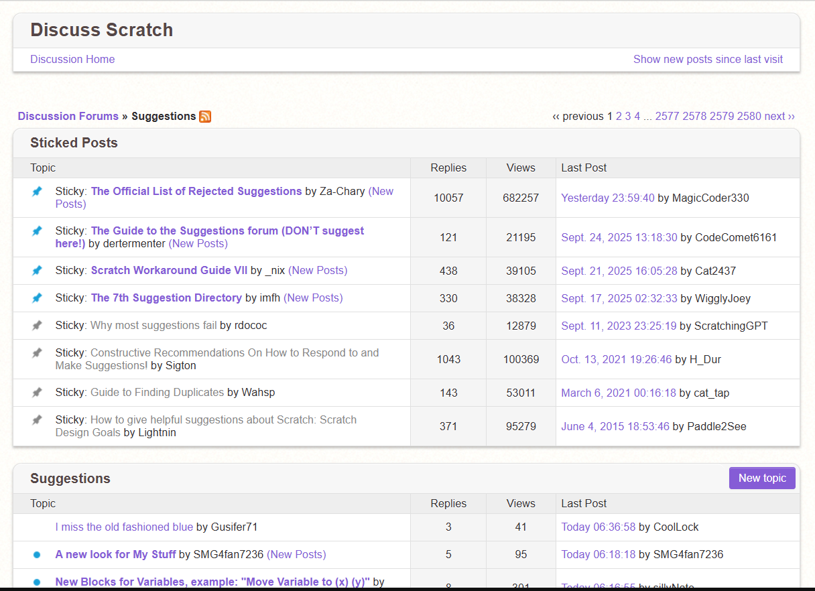The height and width of the screenshot is (591, 815).
Task: Open Why most suggestions fail topic
Action: 153,325
